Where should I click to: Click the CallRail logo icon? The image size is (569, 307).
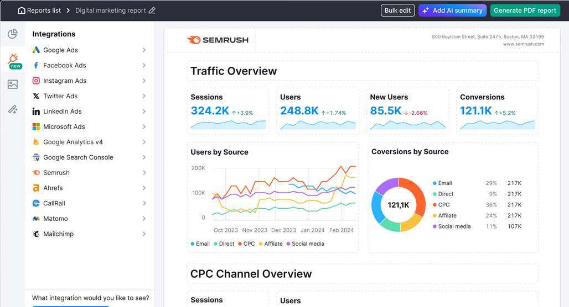click(x=36, y=203)
